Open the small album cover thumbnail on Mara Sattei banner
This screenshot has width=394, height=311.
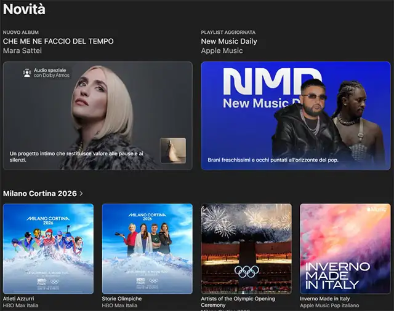[173, 150]
